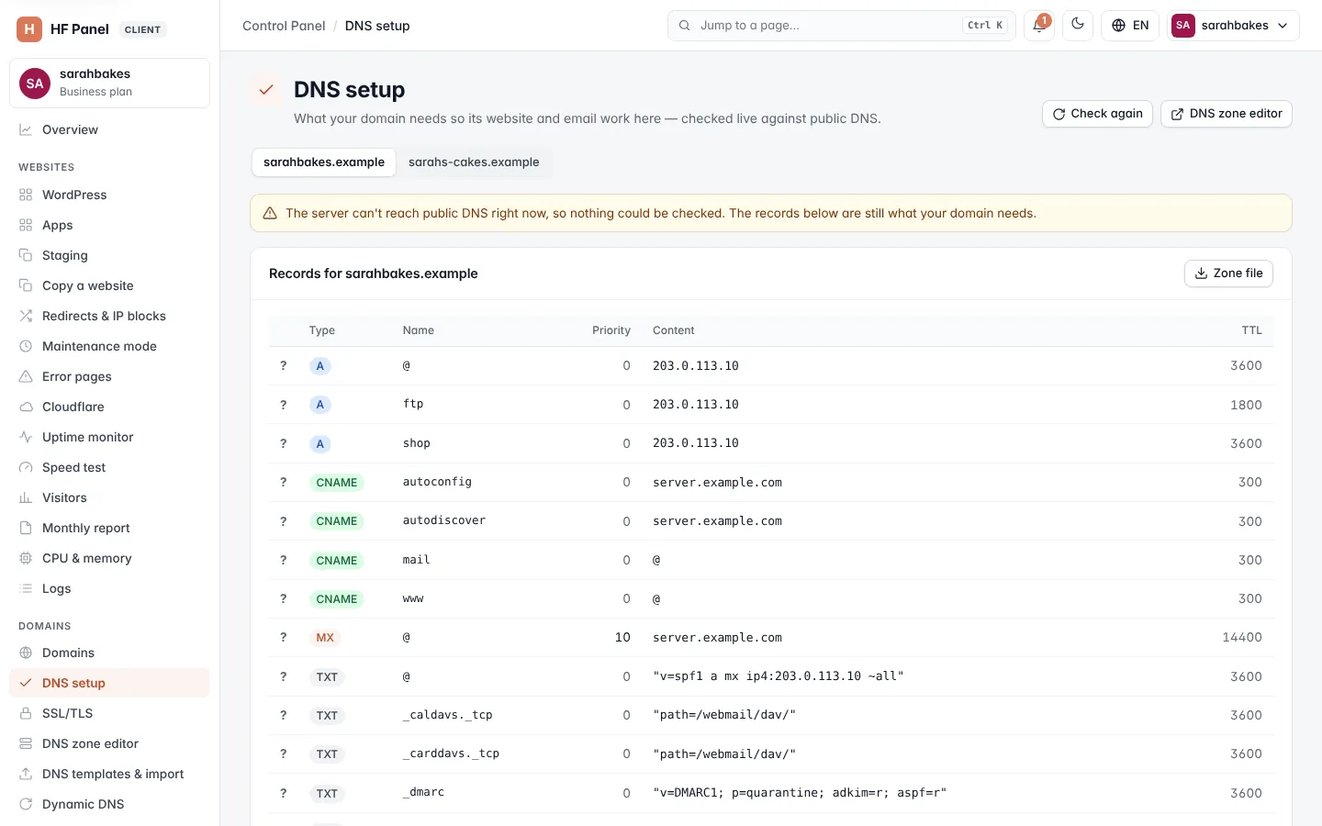This screenshot has width=1322, height=826.
Task: Open Speed test page
Action: 109,467
